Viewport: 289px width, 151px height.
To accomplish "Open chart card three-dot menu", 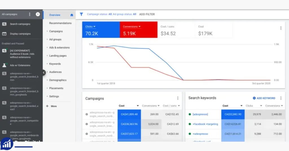I will pyautogui.click(x=281, y=28).
